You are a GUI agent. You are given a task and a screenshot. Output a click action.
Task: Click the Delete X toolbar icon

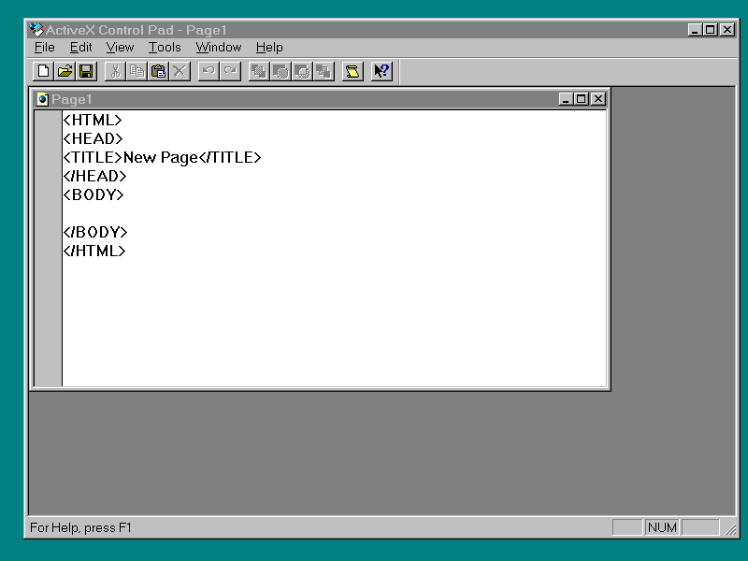(x=180, y=71)
